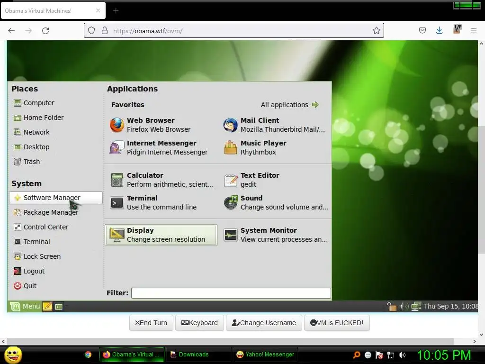Open tracking protection shield icon

click(x=91, y=30)
